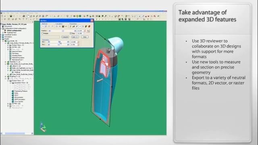This screenshot has width=258, height=145.
Task: Check the third Projected View checkbox in tree
Action: (15, 89)
